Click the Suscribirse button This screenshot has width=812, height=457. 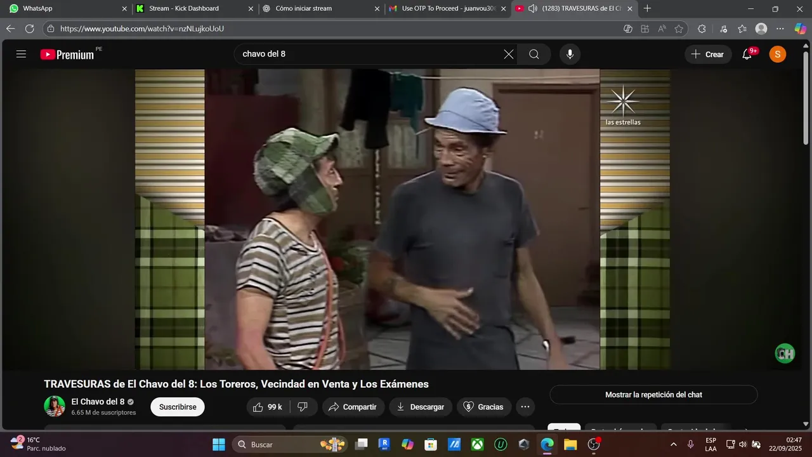[x=178, y=407]
